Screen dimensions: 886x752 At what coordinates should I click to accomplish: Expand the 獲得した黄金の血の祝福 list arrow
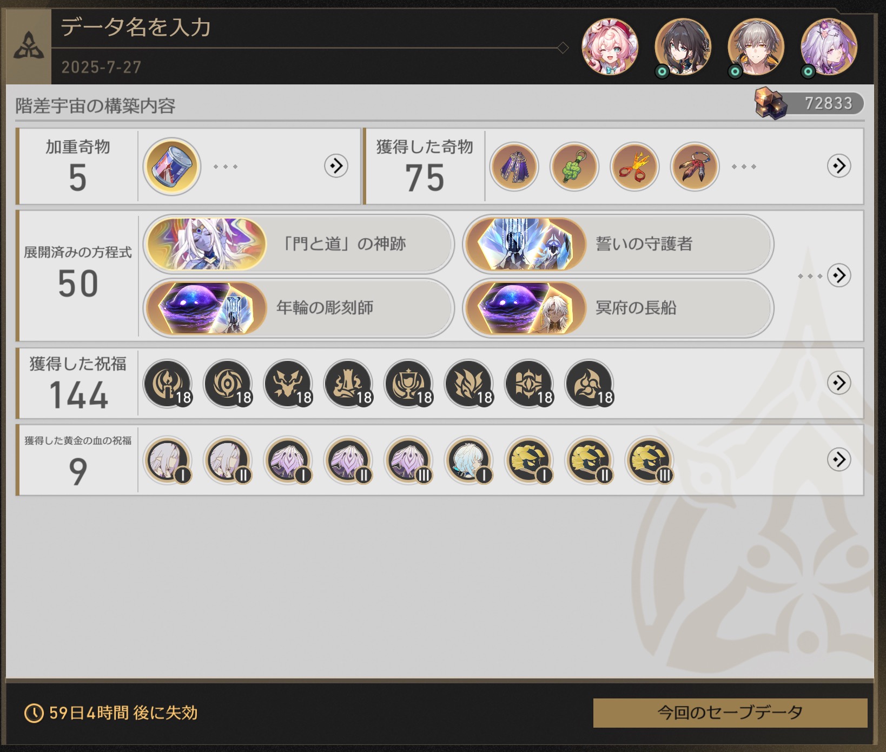click(x=839, y=460)
